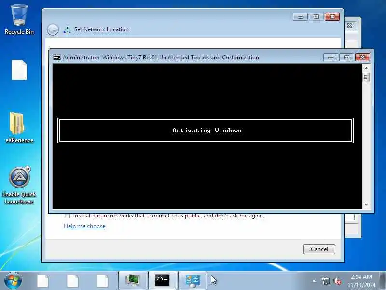
Task: Open the muted volume tray icon
Action: (337, 281)
